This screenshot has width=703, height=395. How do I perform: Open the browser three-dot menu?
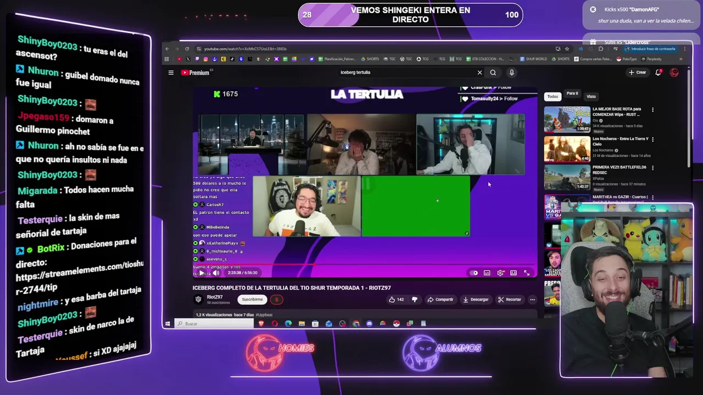(x=684, y=49)
